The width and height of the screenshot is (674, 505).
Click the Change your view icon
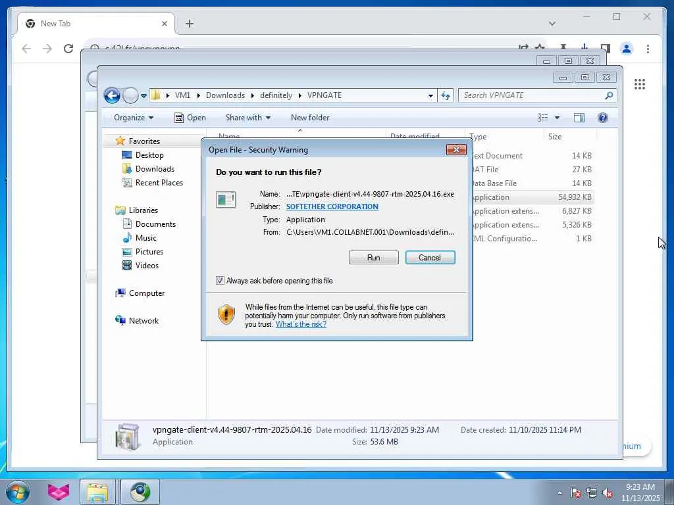click(x=543, y=118)
